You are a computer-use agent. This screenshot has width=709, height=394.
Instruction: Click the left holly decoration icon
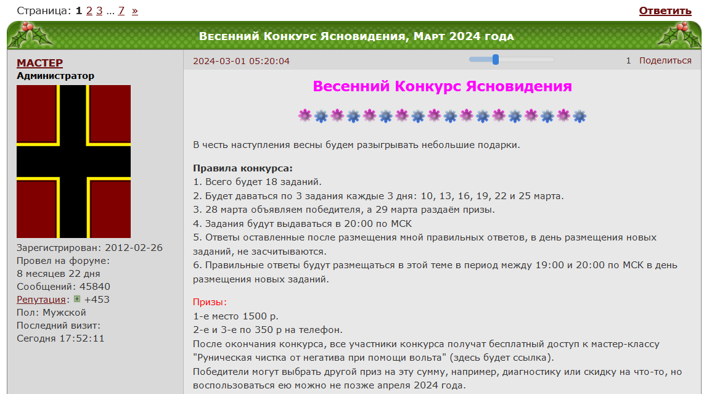tap(28, 35)
